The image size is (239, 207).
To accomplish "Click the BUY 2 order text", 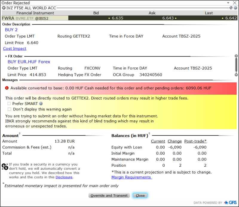I will pyautogui.click(x=11, y=30).
